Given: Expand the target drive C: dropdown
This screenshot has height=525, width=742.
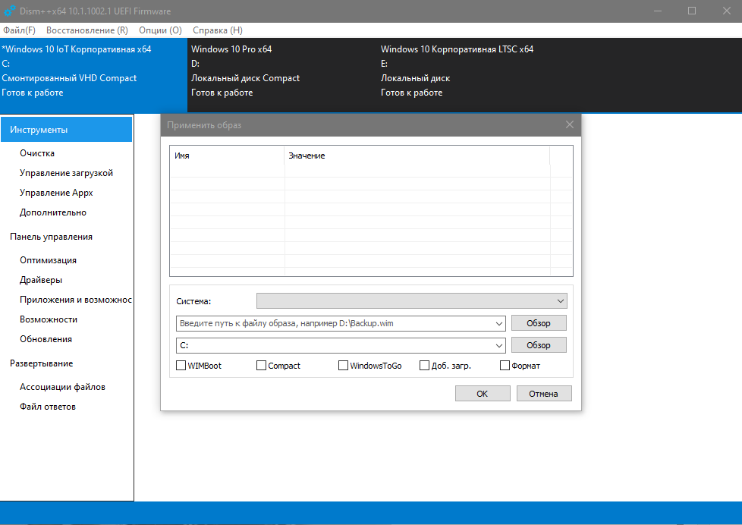Looking at the screenshot, I should click(498, 345).
